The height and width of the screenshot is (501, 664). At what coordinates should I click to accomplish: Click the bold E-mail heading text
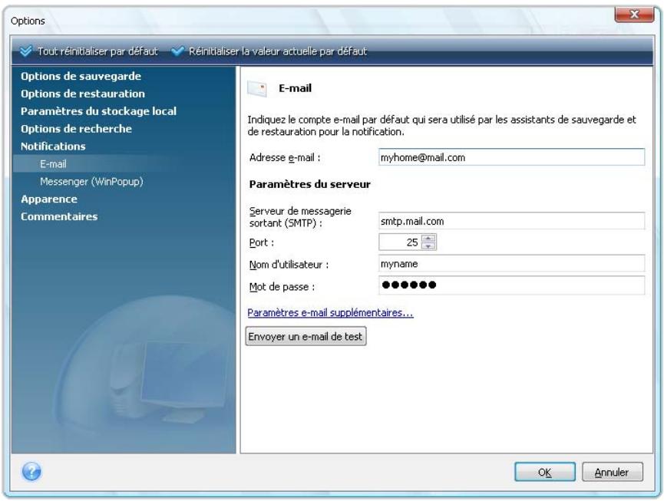tap(296, 88)
